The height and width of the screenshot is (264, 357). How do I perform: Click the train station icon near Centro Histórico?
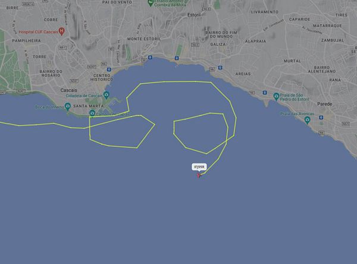(109, 70)
